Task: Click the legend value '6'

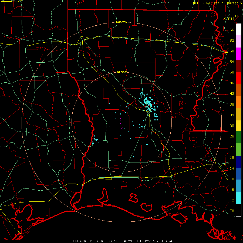Action: (x=233, y=190)
